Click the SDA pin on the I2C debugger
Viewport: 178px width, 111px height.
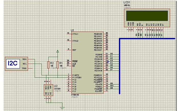pos(24,59)
